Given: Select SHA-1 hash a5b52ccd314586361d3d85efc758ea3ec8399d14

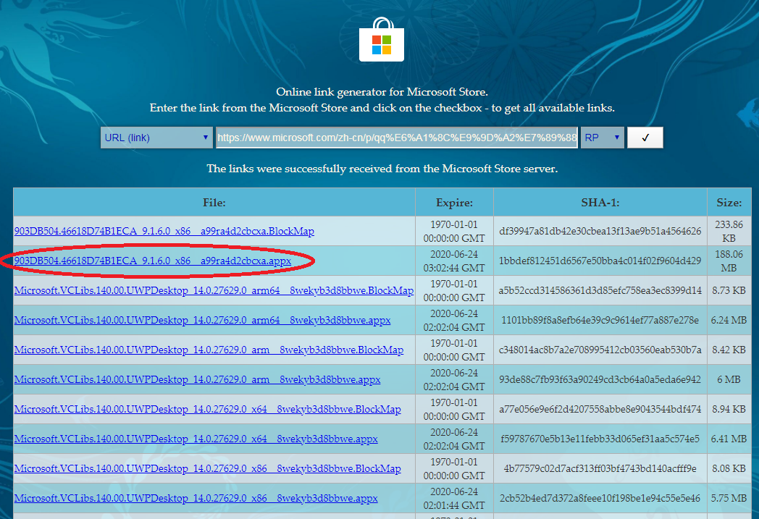Looking at the screenshot, I should click(600, 291).
